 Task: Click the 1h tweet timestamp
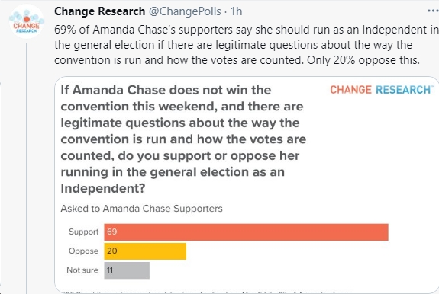click(236, 11)
